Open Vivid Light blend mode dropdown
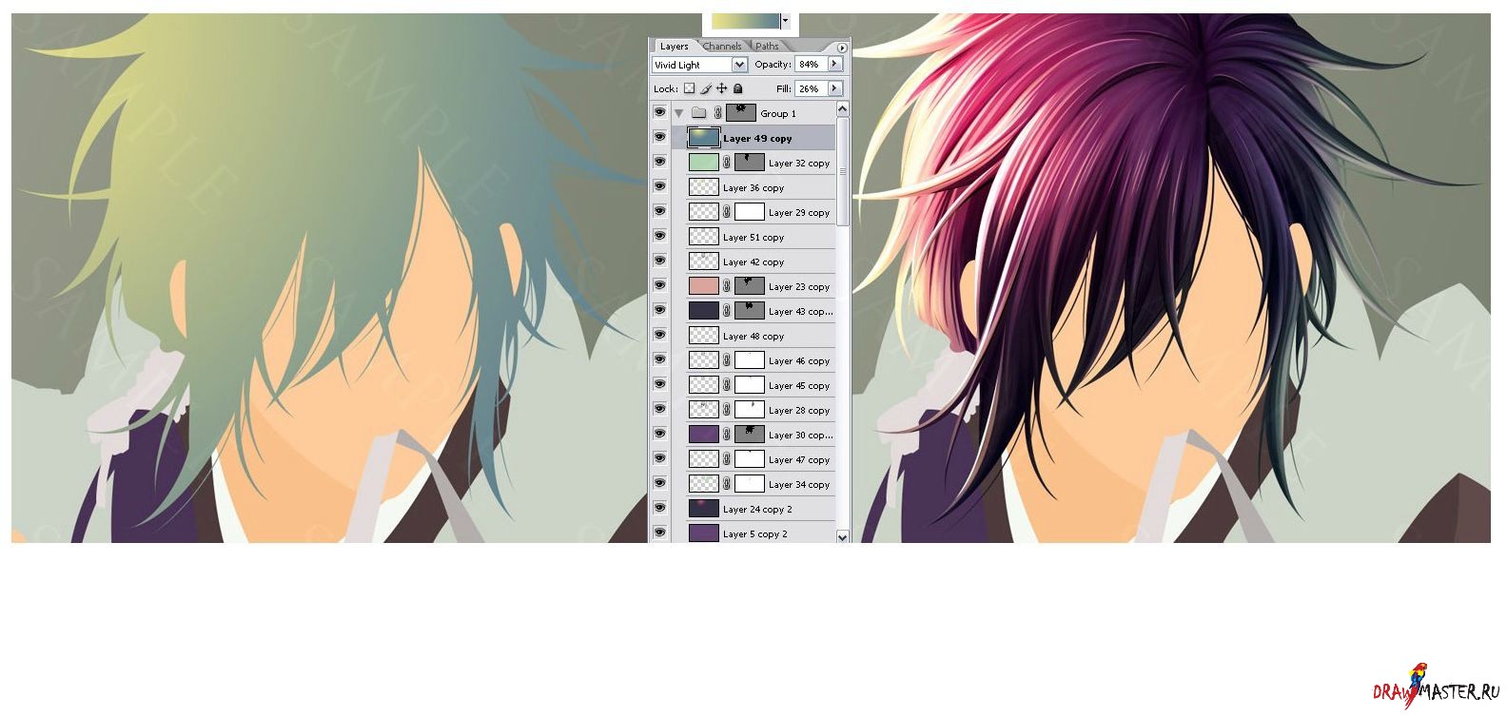 (739, 65)
